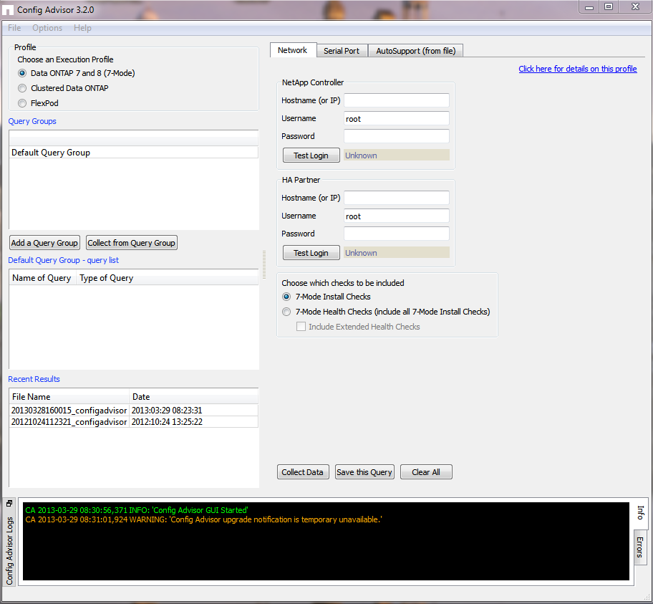Focus HA Partner Username field
This screenshot has height=604, width=653.
(397, 216)
